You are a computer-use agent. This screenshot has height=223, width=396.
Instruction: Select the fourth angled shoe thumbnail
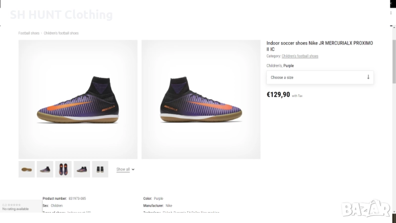82,169
